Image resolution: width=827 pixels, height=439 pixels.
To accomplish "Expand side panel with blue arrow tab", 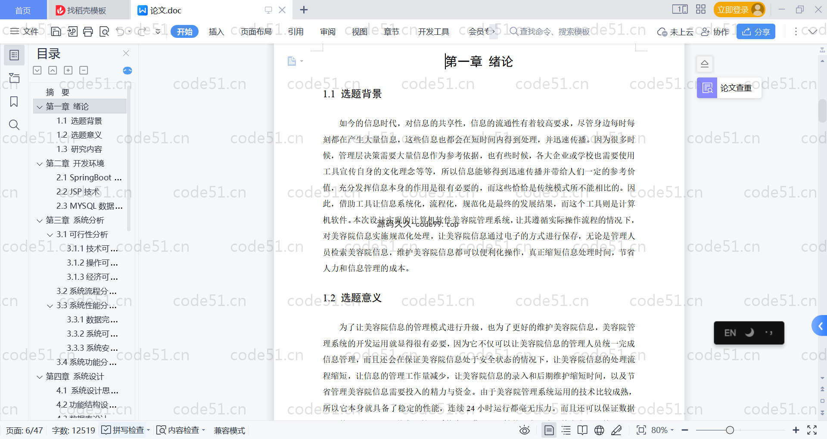I will 820,326.
